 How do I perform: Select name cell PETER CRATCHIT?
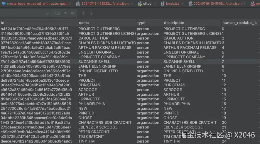coord(94,132)
